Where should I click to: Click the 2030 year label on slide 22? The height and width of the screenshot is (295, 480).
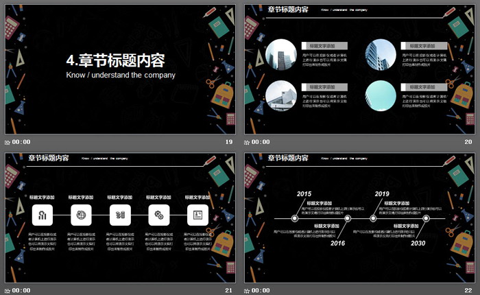(418, 244)
